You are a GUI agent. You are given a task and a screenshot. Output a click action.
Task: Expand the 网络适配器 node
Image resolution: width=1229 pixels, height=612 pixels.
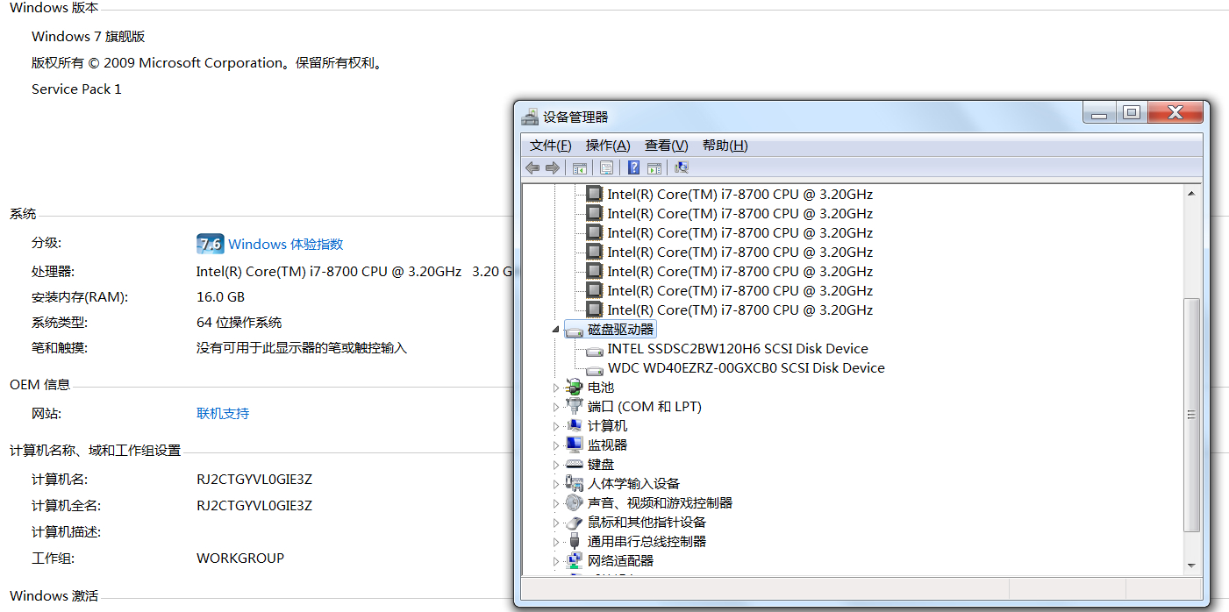coord(555,561)
